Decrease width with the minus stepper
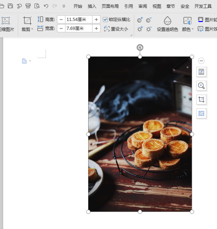217x229 pixels. [x=61, y=28]
